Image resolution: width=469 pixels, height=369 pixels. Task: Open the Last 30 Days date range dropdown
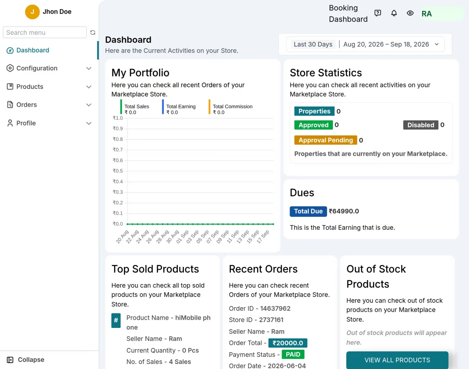click(x=365, y=44)
